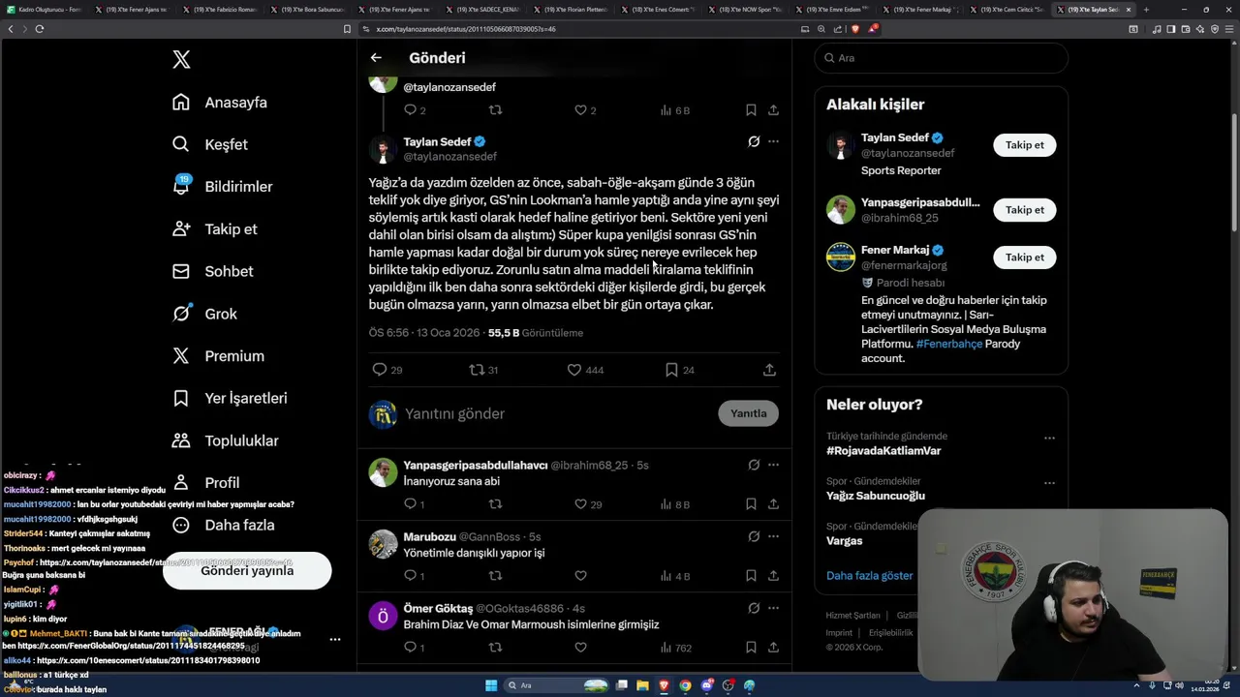Screen dimensions: 1240x697
Task: Open account menu three dots at sidebar bottom
Action: (x=334, y=639)
